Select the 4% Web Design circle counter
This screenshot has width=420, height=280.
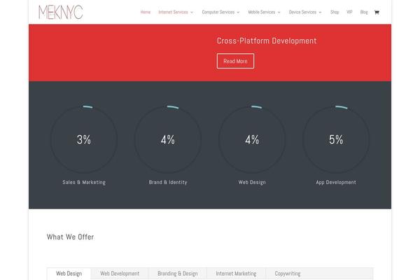coord(252,139)
